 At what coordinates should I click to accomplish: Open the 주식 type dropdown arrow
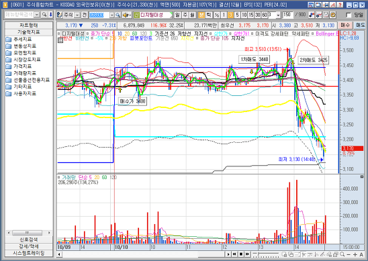pos(77,15)
